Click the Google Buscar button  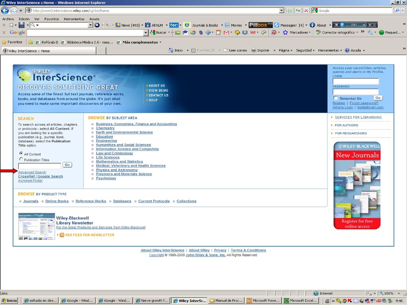(x=159, y=33)
